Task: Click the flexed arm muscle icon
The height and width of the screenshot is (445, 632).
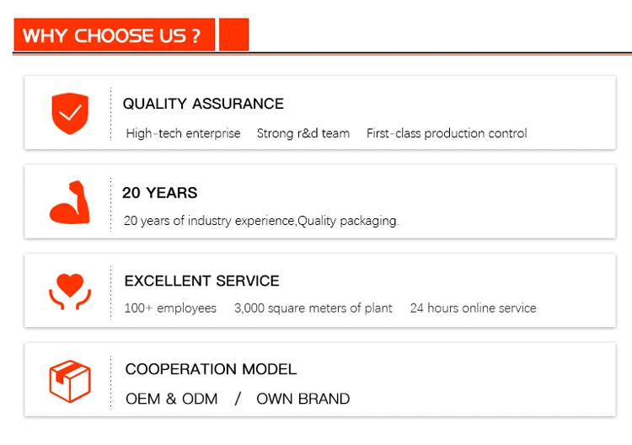Action: coord(69,202)
